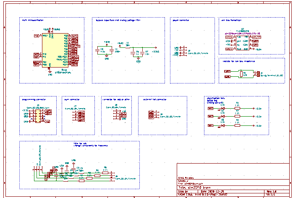Click the 'resistor for can bus impedance' label
Image resolution: width=293 pixels, height=198 pixels.
[238, 61]
